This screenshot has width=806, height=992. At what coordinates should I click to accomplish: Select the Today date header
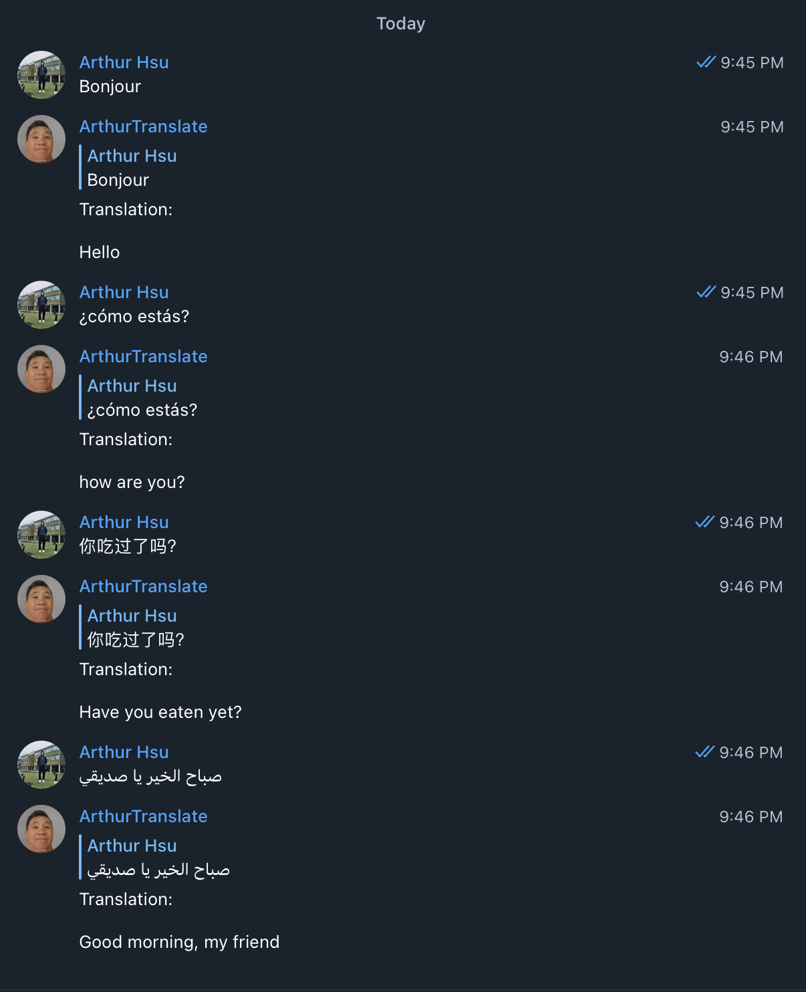[x=401, y=23]
